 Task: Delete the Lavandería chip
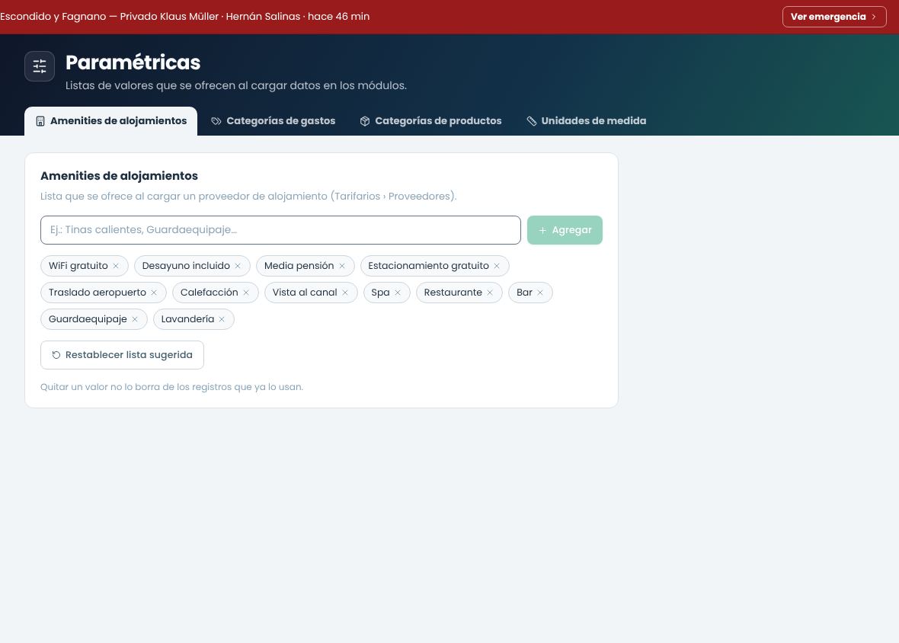(x=222, y=319)
